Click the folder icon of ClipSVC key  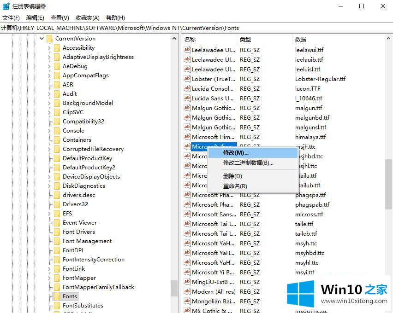(x=57, y=112)
